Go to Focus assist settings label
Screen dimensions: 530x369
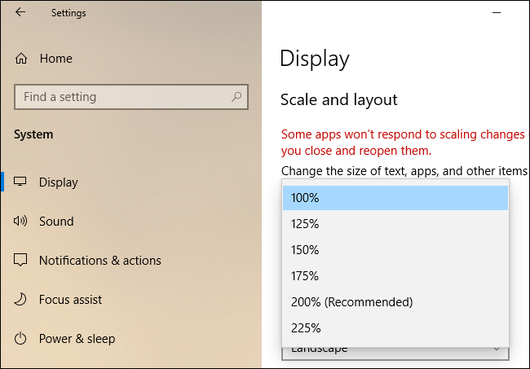70,300
